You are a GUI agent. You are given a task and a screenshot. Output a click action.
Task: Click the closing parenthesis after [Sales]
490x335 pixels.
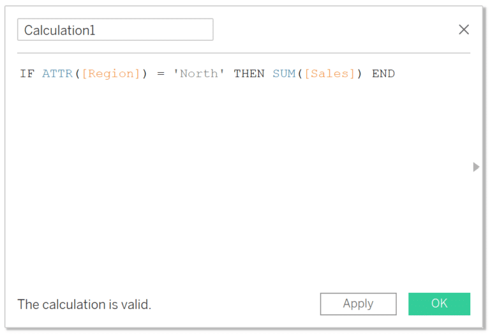tap(359, 74)
